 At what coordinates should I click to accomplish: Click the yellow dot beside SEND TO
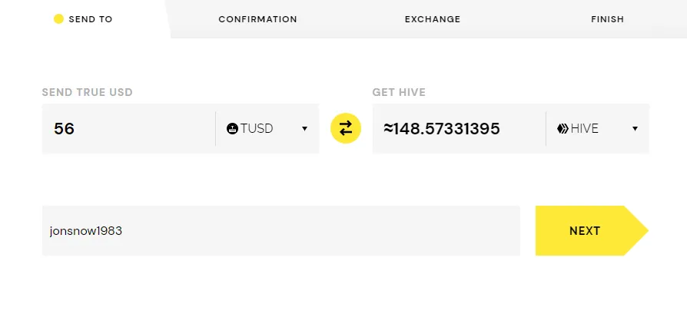[x=58, y=19]
